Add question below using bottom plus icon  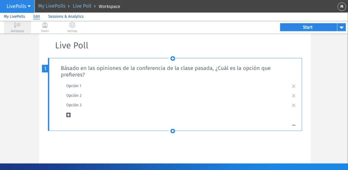[173, 131]
